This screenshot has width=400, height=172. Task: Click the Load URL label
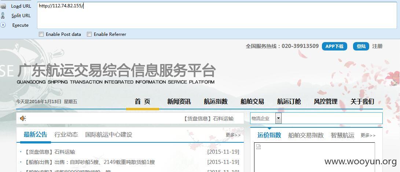(21, 6)
